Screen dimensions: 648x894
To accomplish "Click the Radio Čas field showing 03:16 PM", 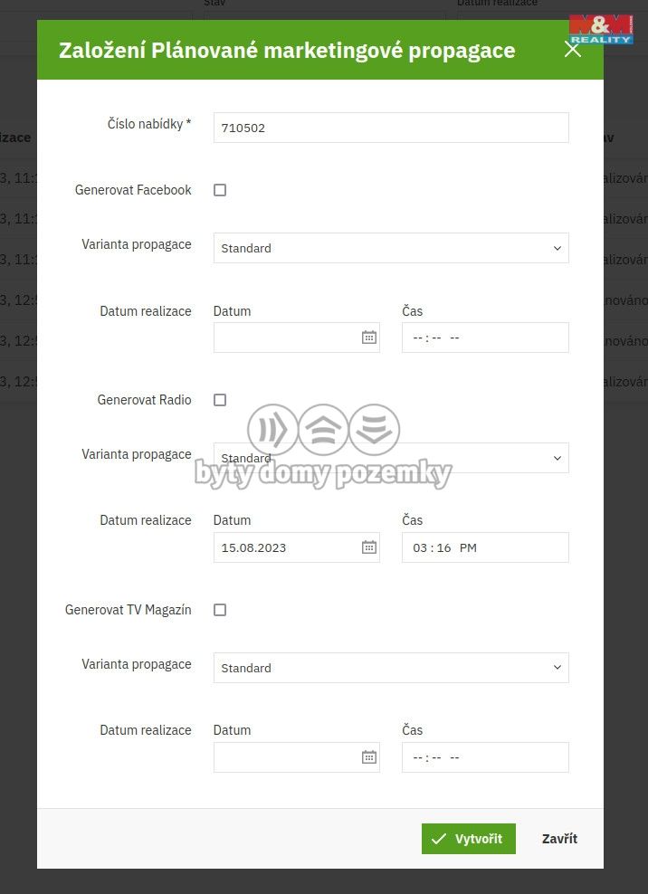I will pos(485,547).
